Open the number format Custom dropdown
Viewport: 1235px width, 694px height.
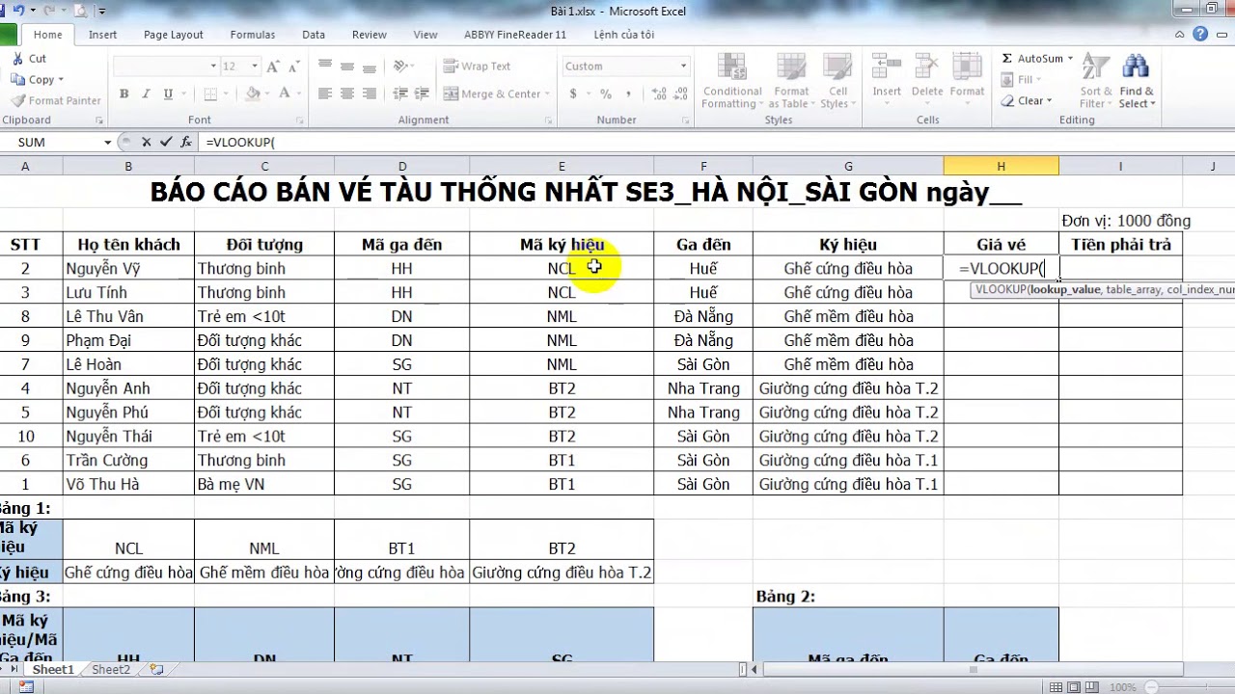pyautogui.click(x=683, y=67)
